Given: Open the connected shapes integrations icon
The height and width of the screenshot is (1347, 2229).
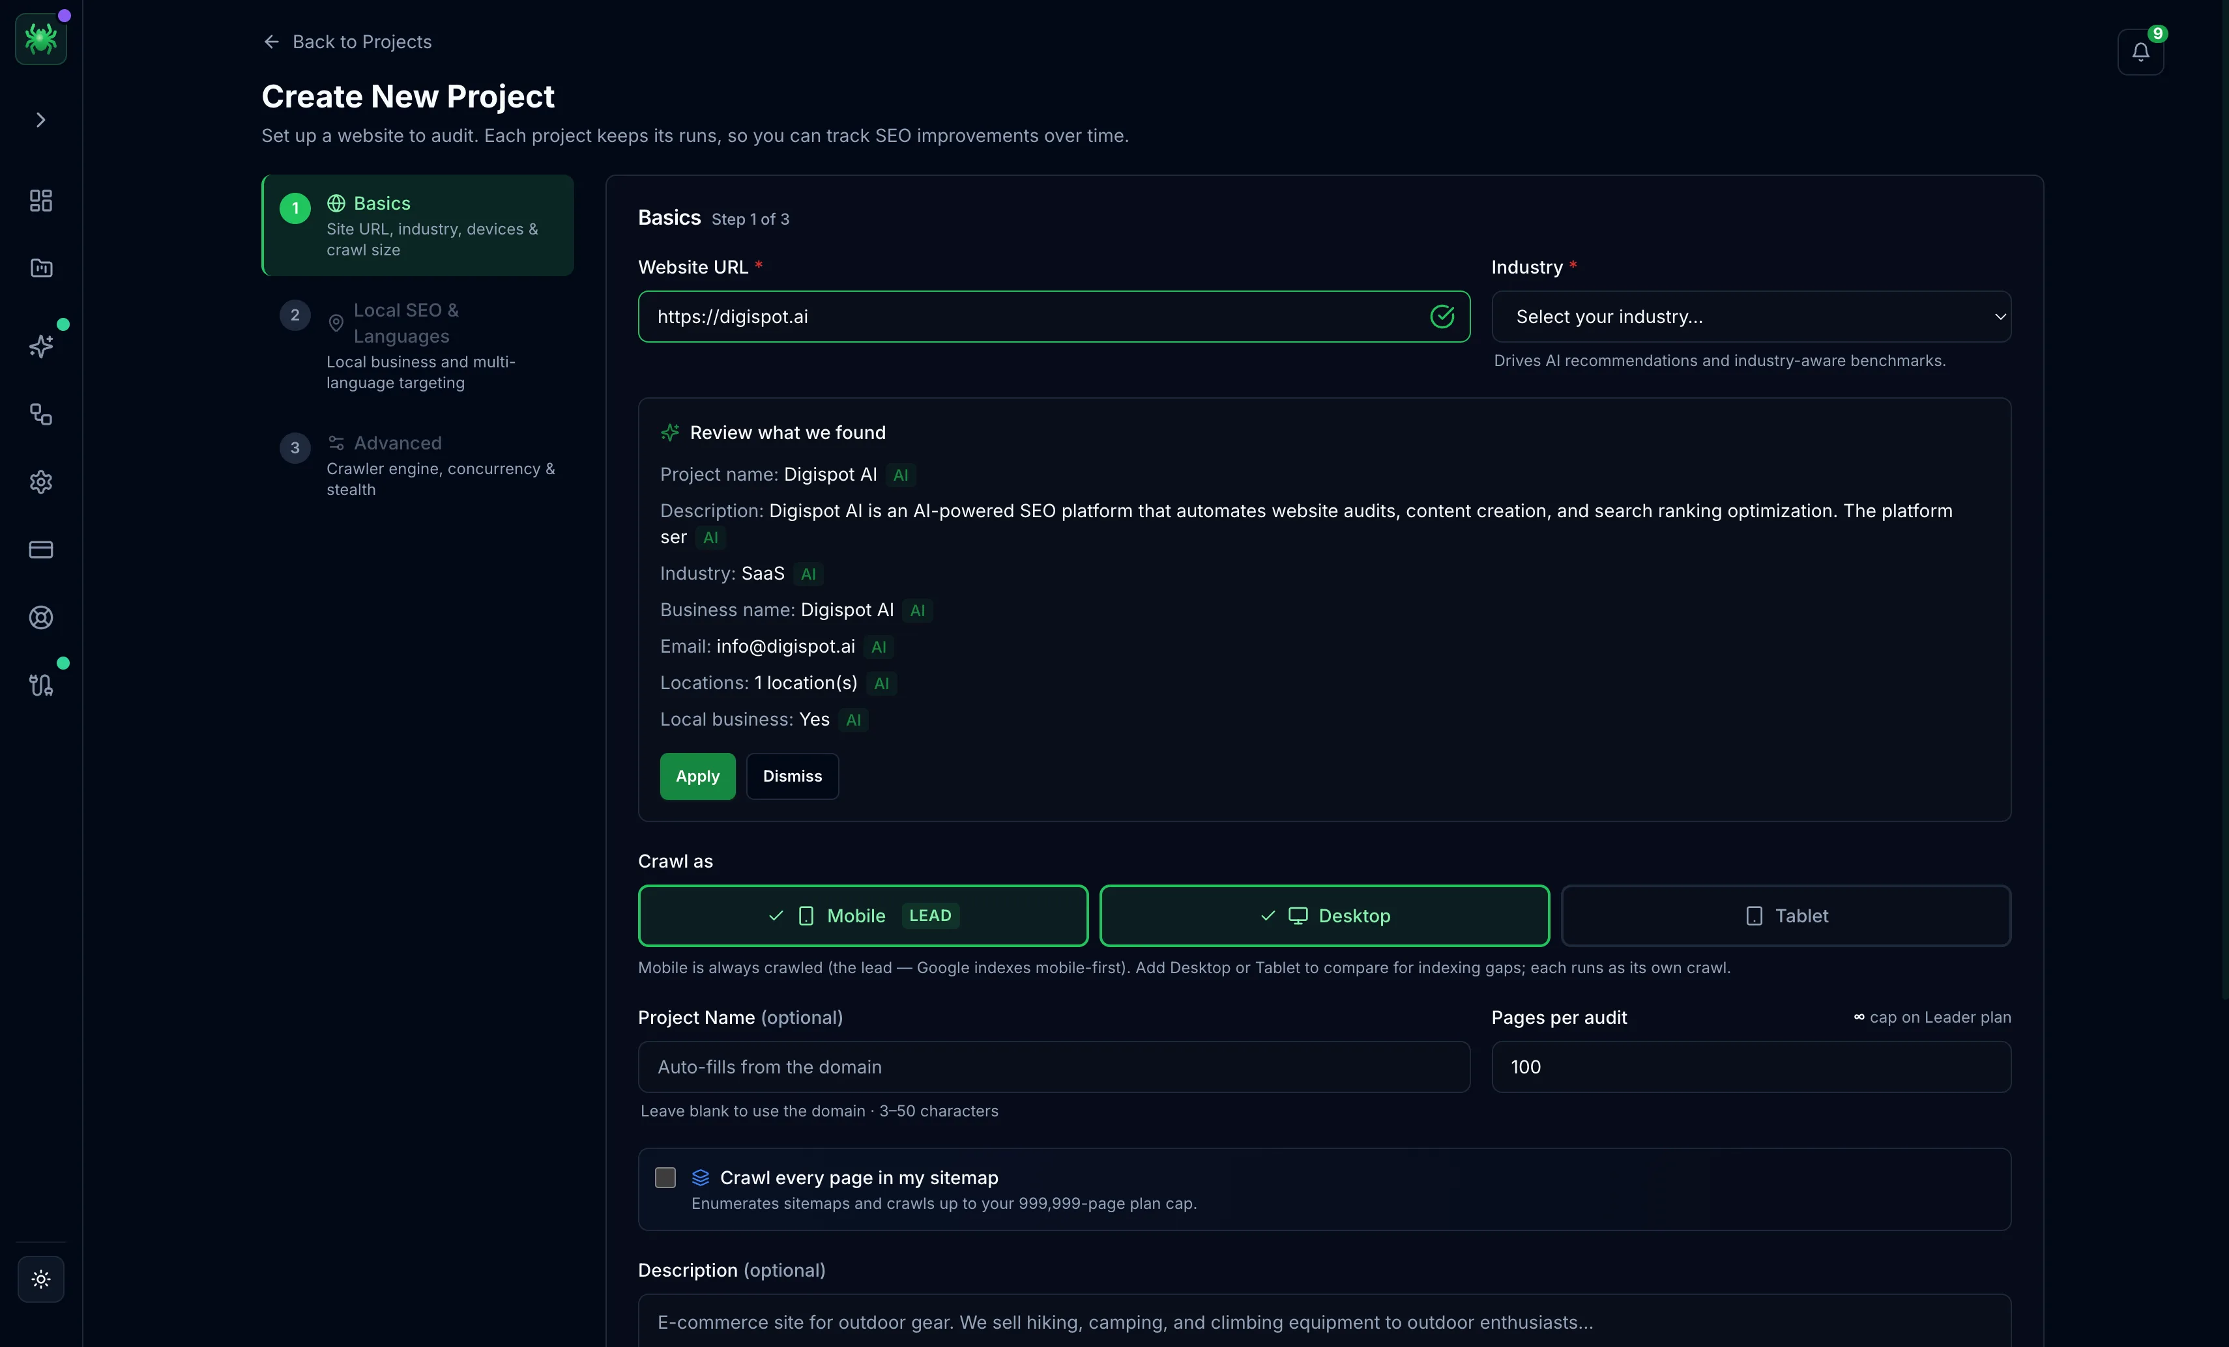Looking at the screenshot, I should pos(40,414).
